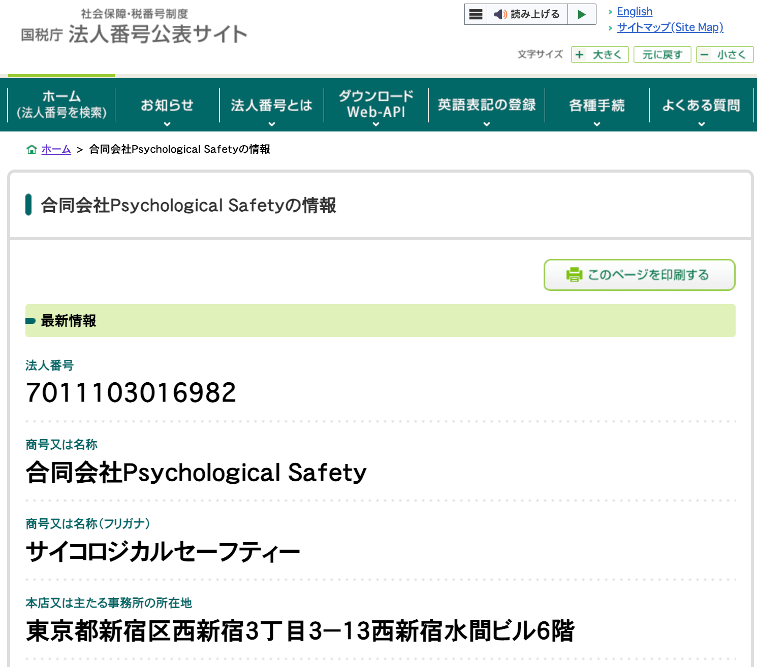
Task: Click the 国税庁 法人番号公表サイト logo
Action: pos(134,28)
